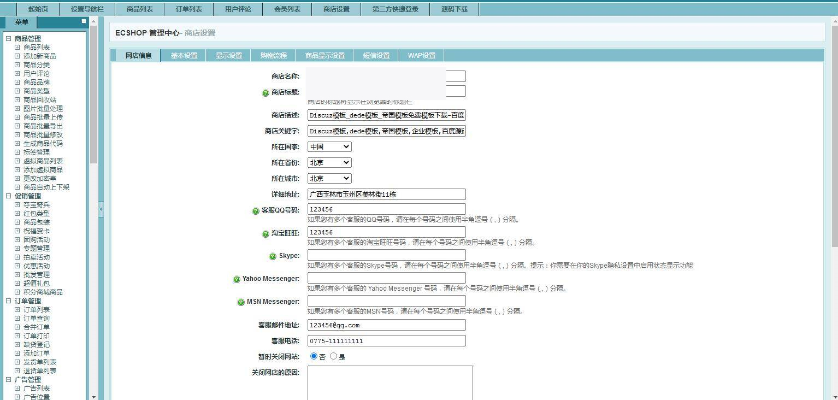Click the help icon beside 商店标题
Image resolution: width=838 pixels, height=400 pixels.
tap(266, 93)
